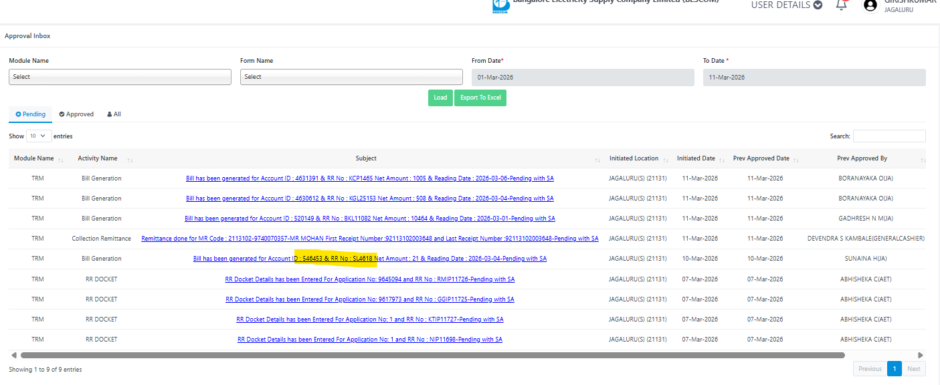Sort by Activity Name column
940x385 pixels.
(x=102, y=158)
